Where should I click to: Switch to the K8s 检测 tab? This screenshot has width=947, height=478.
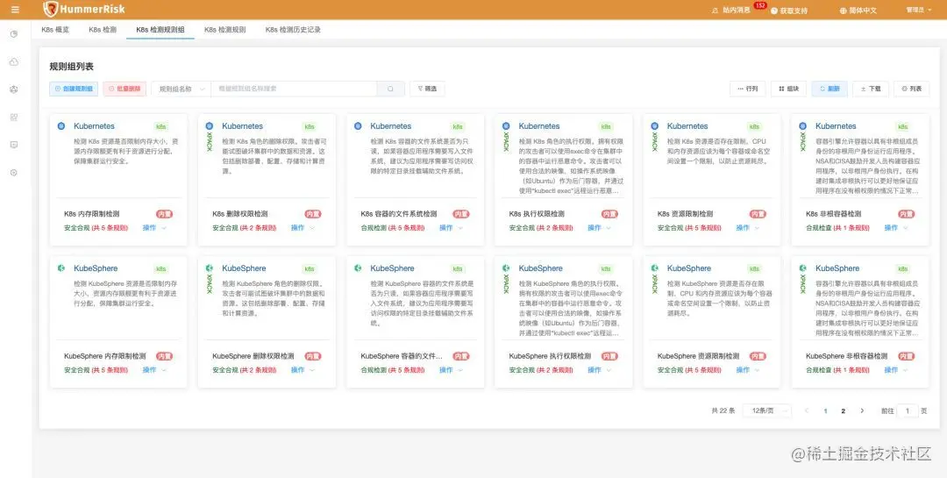102,29
